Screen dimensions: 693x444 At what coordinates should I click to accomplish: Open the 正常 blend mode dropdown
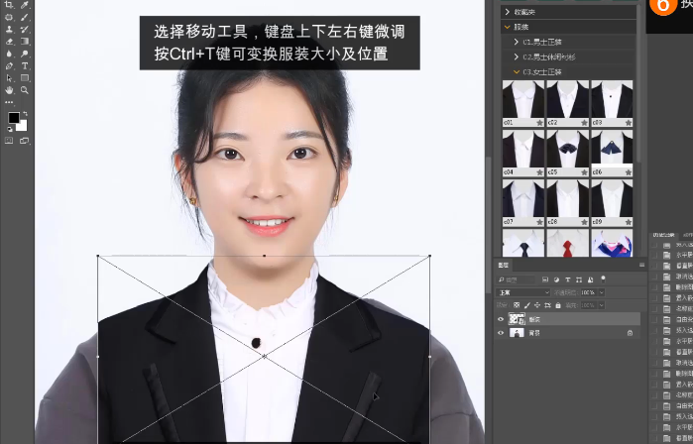(523, 292)
